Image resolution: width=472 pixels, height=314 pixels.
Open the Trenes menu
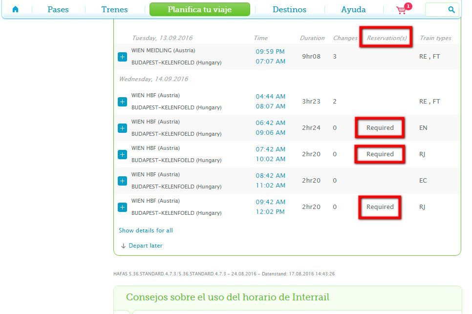click(114, 10)
